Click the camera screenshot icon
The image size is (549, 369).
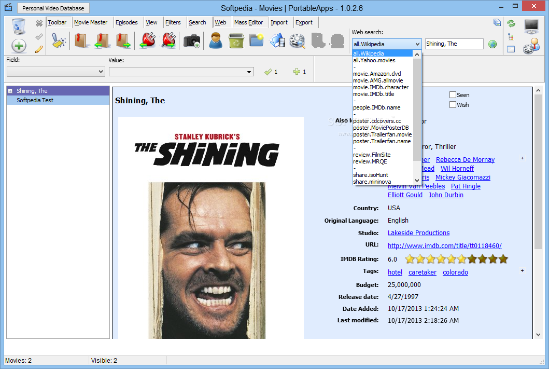coord(192,40)
